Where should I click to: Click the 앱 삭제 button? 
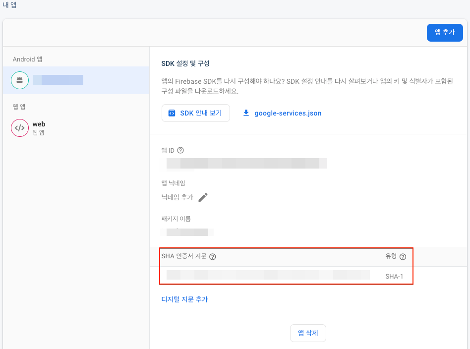pyautogui.click(x=308, y=333)
